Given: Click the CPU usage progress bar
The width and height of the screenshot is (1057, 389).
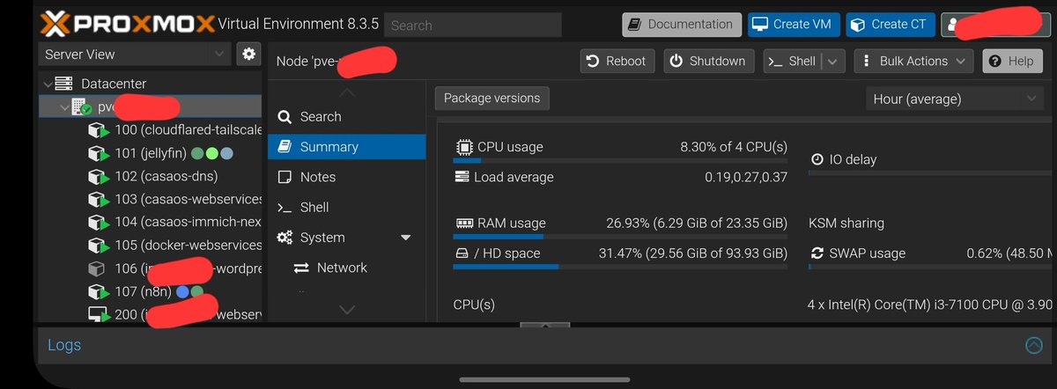Looking at the screenshot, I should click(x=620, y=161).
